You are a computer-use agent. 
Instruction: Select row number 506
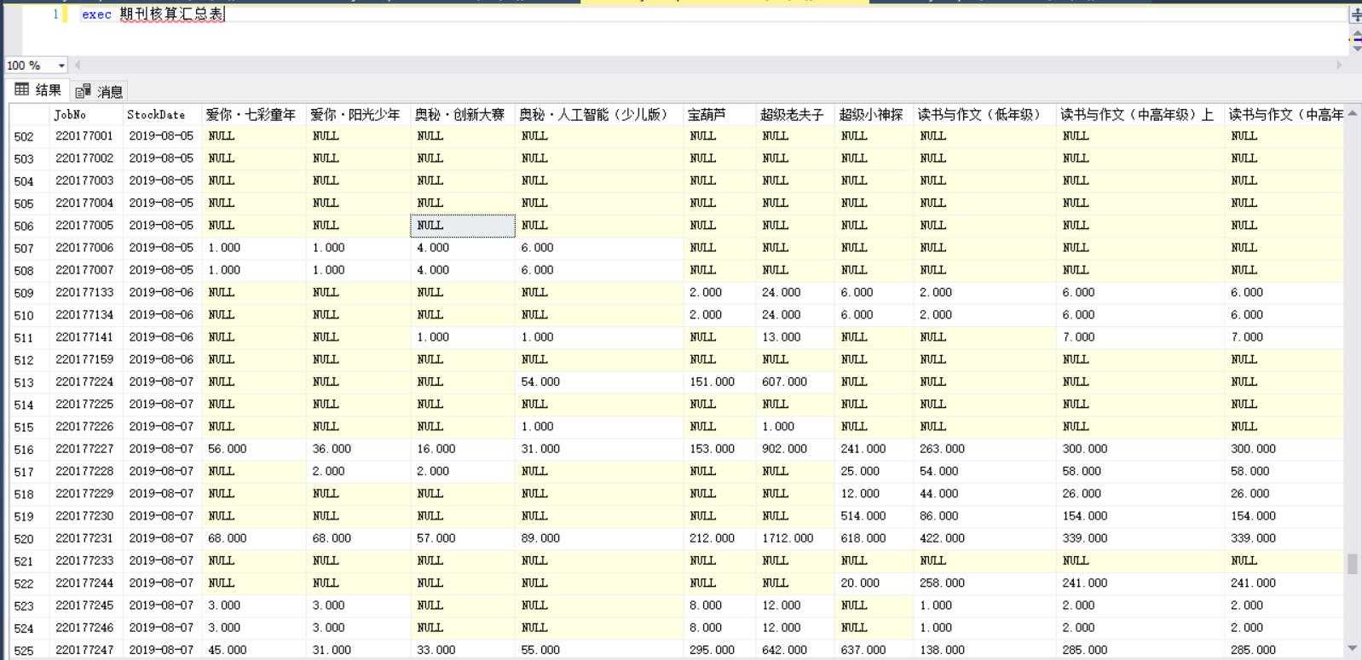[x=29, y=226]
